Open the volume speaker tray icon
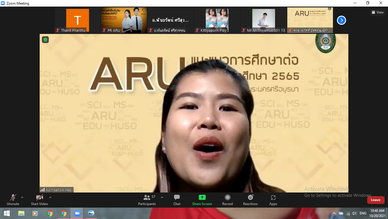 click(354, 213)
